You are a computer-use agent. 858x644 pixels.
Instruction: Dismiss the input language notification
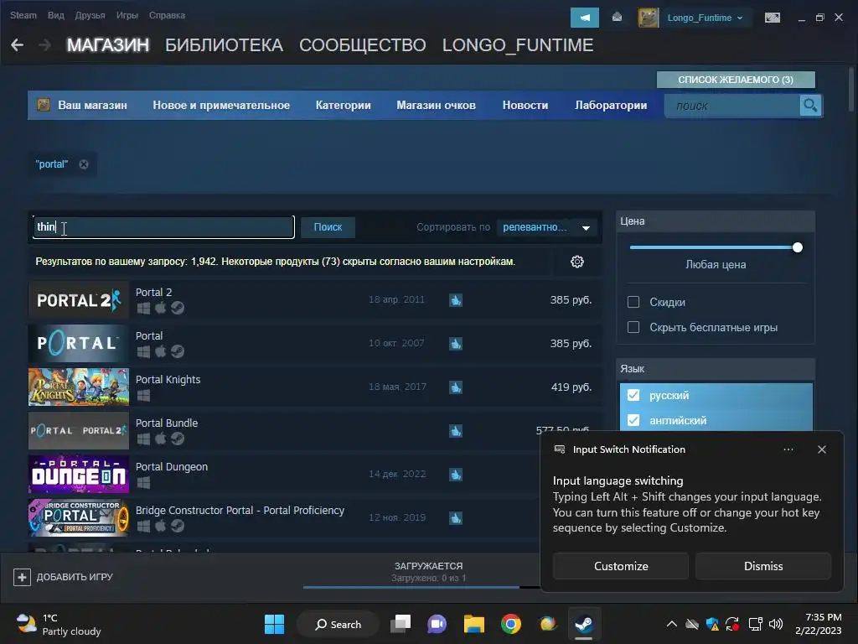[762, 566]
